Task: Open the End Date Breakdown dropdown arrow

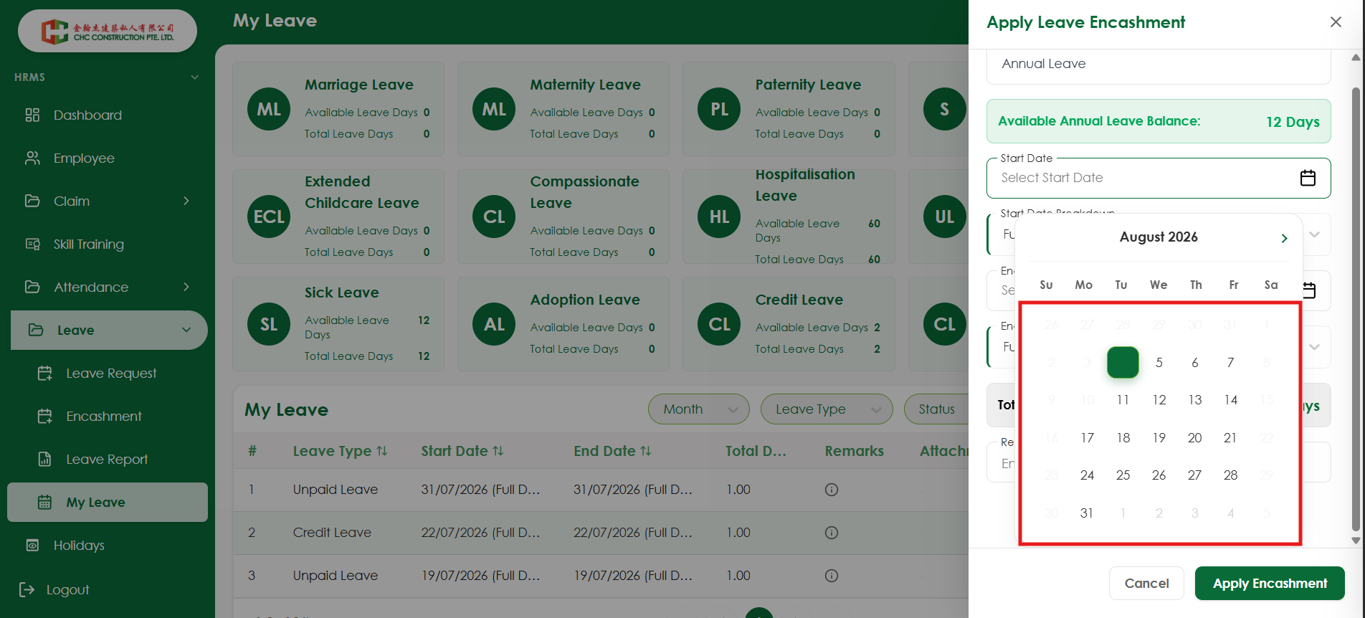Action: (1314, 347)
